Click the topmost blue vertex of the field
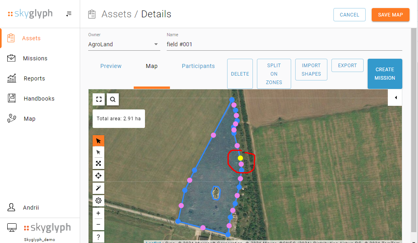The width and height of the screenshot is (418, 243). [232, 100]
